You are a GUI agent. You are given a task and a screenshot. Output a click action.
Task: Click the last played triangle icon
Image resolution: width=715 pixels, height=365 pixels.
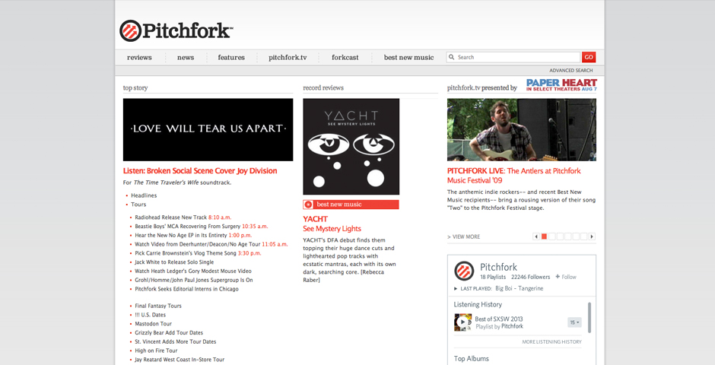coord(456,288)
